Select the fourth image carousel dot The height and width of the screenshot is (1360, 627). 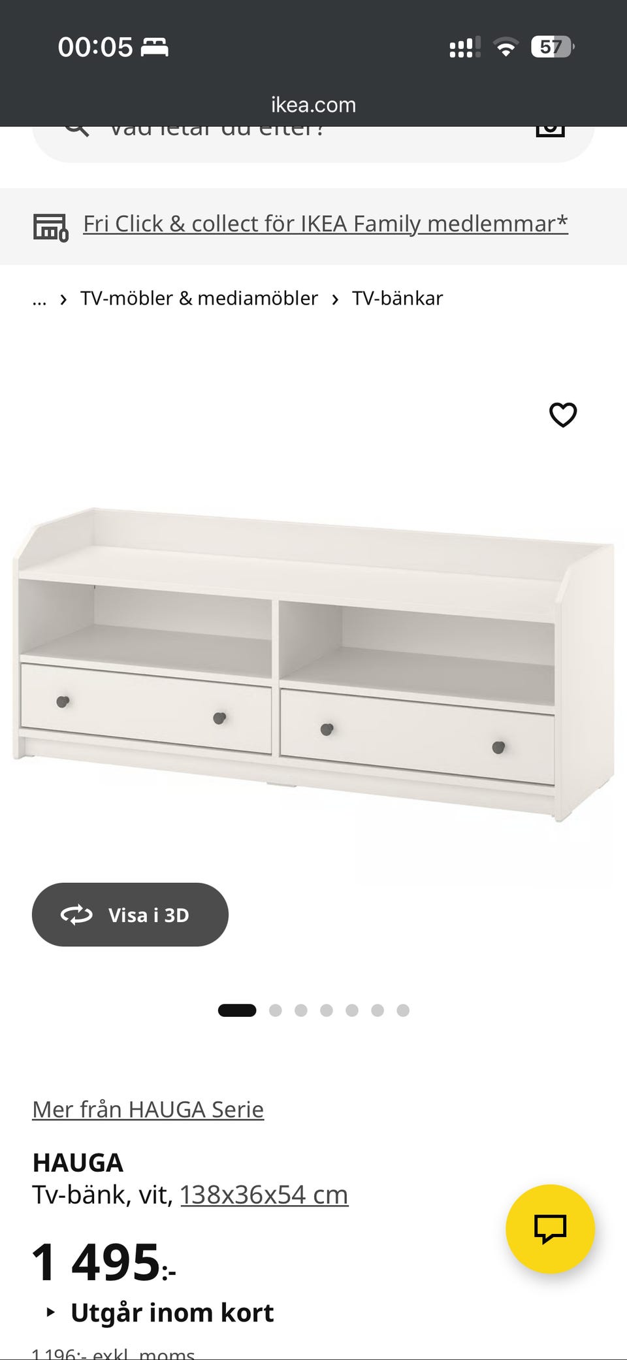tap(327, 1010)
